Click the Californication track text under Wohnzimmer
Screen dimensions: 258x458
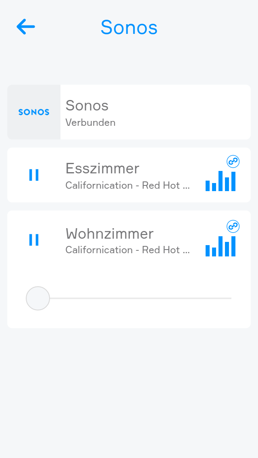click(127, 250)
